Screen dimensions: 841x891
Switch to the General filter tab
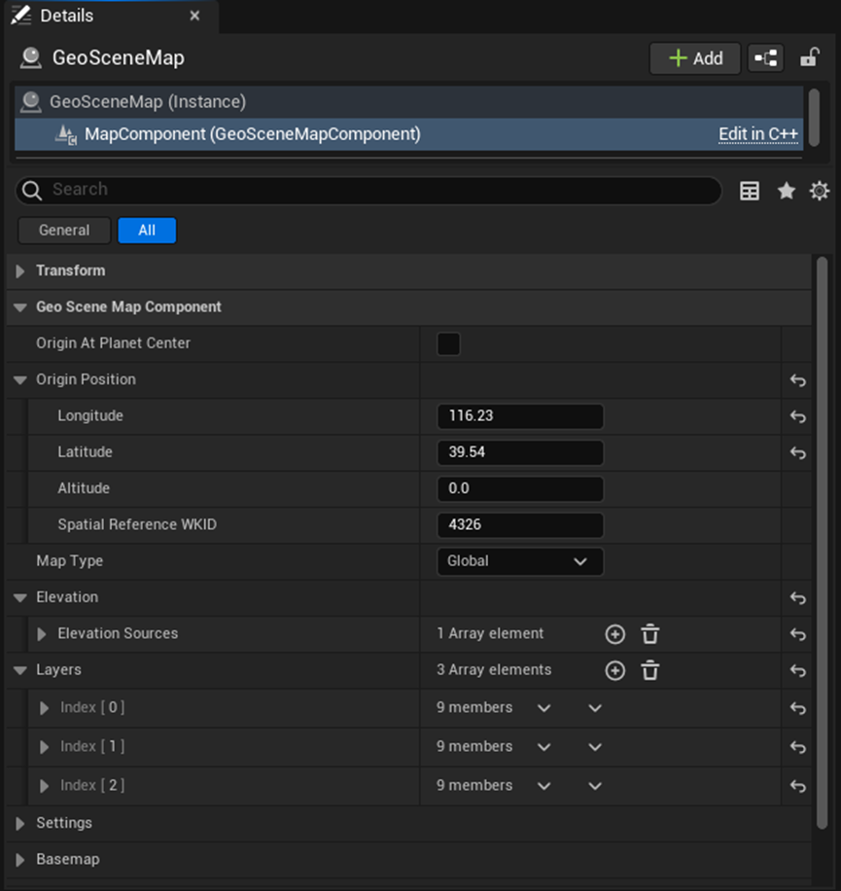tap(64, 231)
